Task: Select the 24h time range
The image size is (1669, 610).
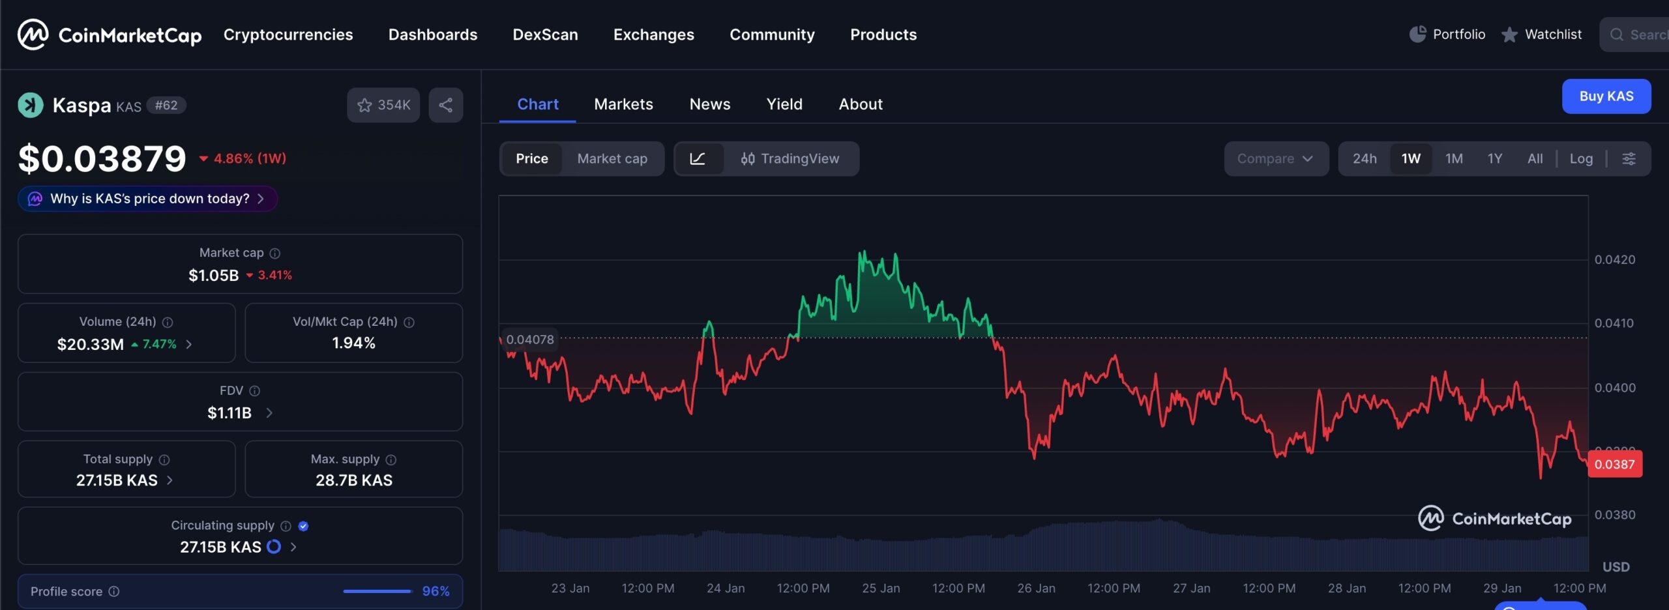Action: (x=1365, y=158)
